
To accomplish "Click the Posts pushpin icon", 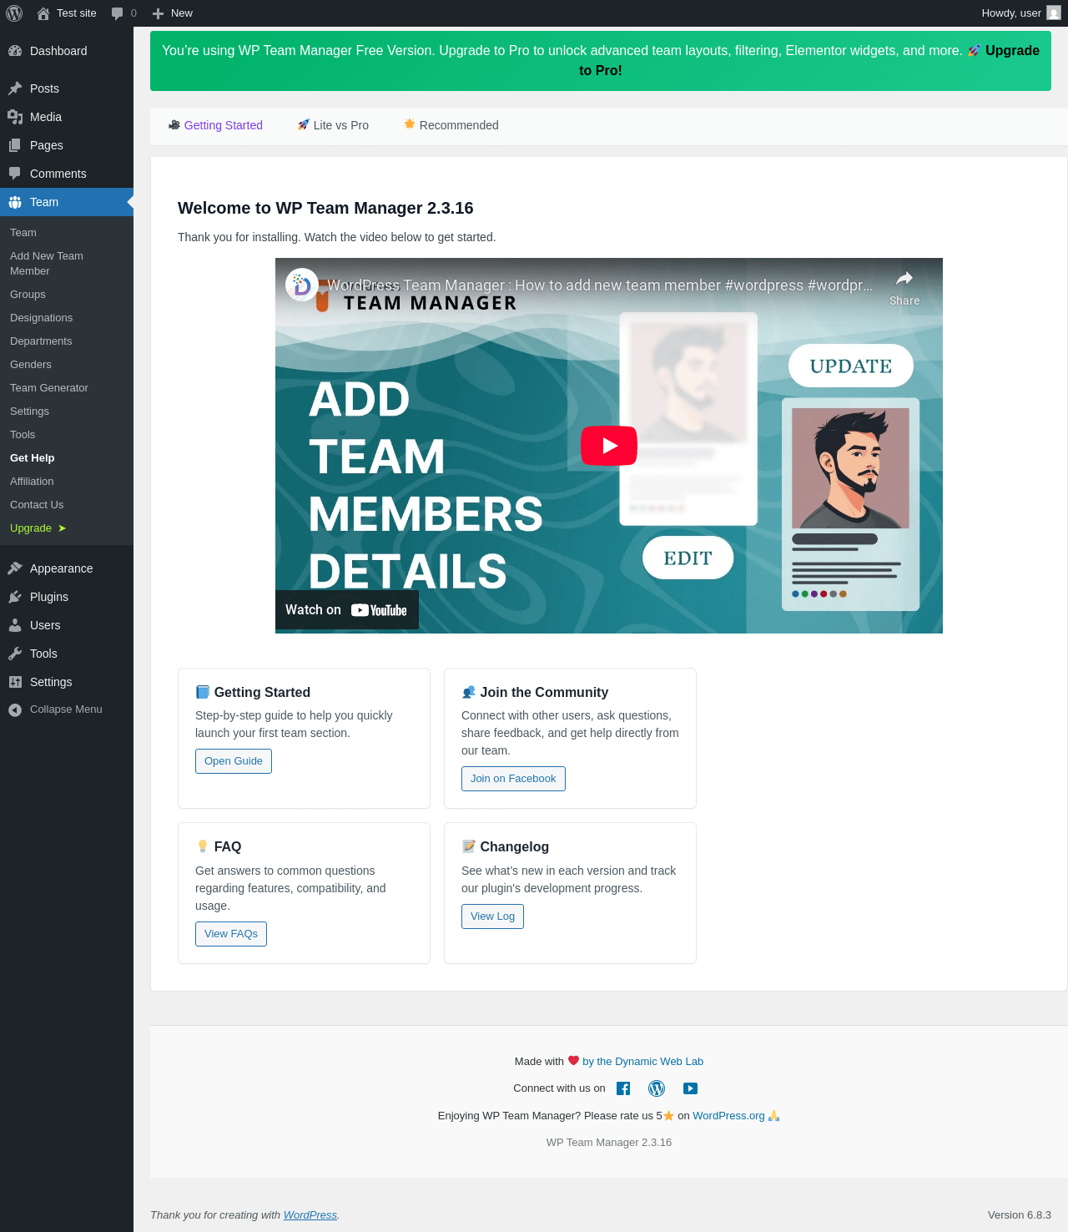I will coord(15,88).
